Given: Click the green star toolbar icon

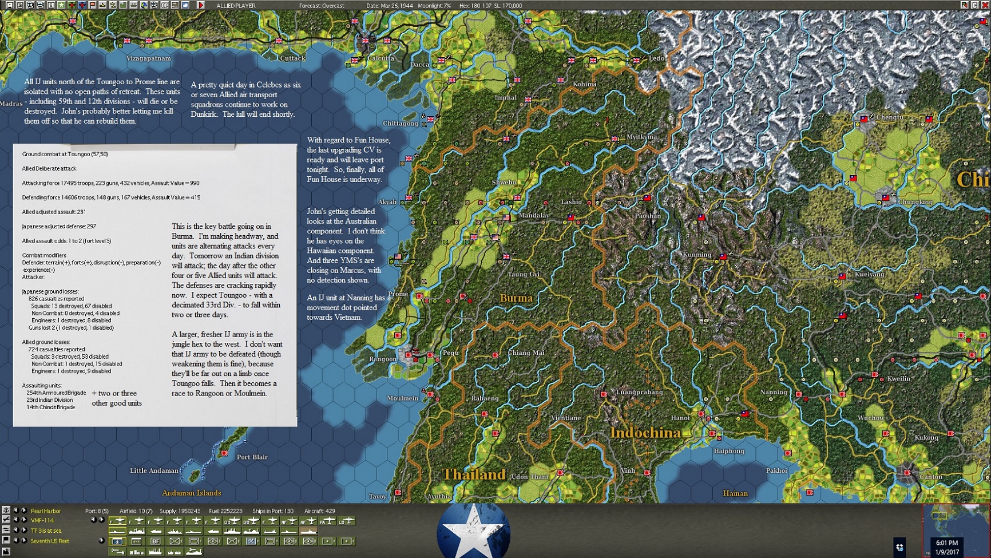Looking at the screenshot, I should (61, 5).
